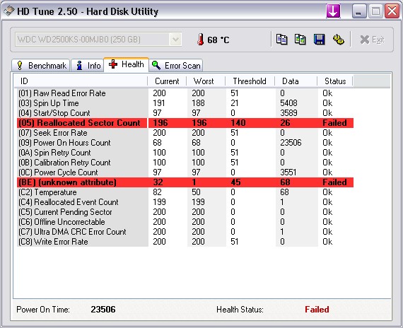
Task: Click the Power On Time value 23506
Action: (x=103, y=309)
